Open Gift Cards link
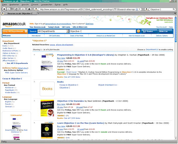The width and height of the screenshot is (178, 144). coord(66,27)
